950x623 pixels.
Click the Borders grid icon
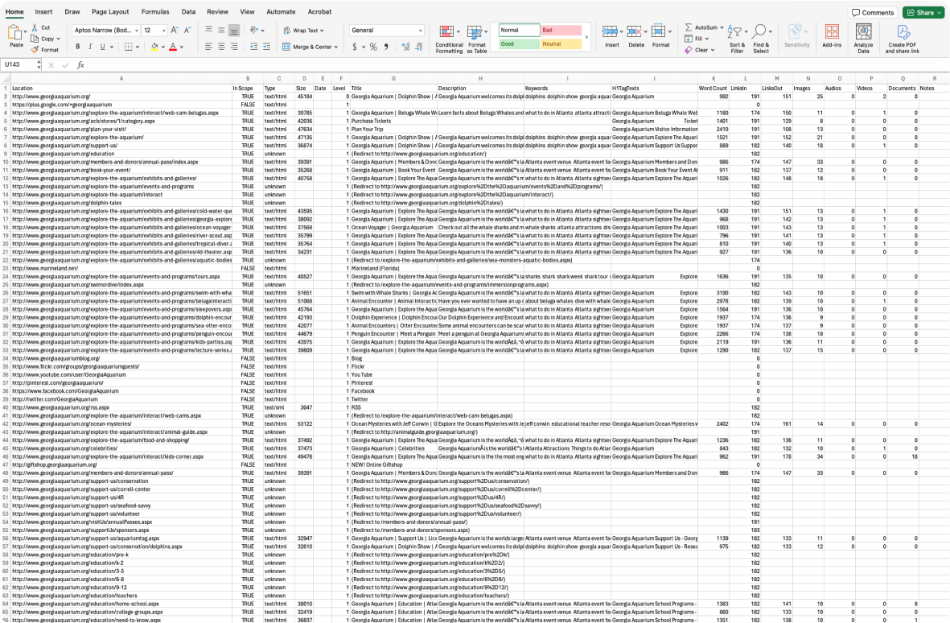click(x=129, y=47)
